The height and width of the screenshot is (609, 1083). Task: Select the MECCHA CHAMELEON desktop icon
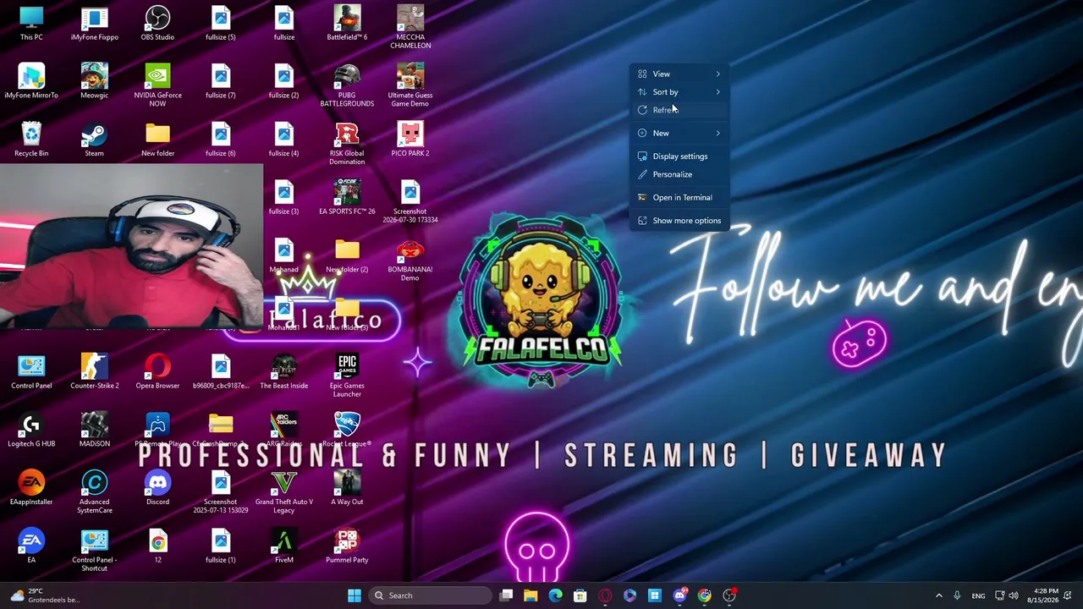pos(410,27)
